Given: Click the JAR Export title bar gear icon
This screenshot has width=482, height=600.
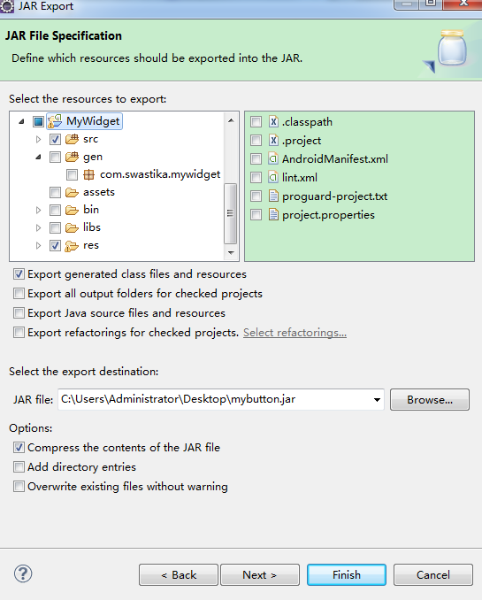Looking at the screenshot, I should point(7,6).
